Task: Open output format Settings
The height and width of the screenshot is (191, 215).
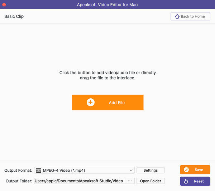Action: pos(150,170)
